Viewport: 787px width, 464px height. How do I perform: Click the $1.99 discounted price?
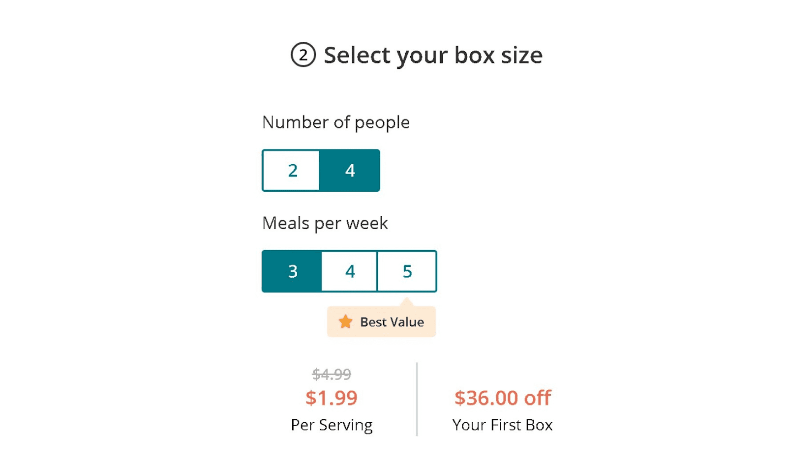point(332,398)
